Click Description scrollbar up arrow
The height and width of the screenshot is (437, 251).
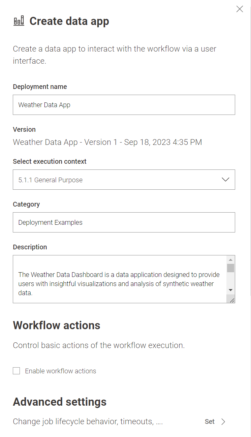(230, 260)
